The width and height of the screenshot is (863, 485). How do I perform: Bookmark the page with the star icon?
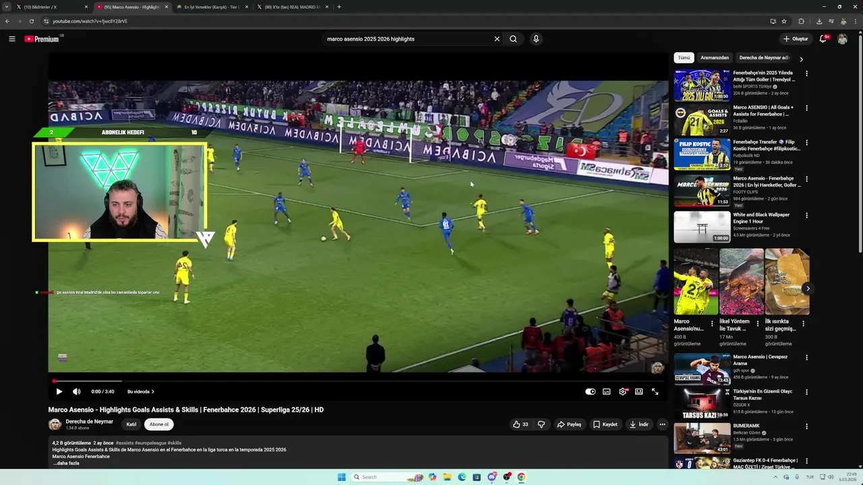[x=784, y=21]
